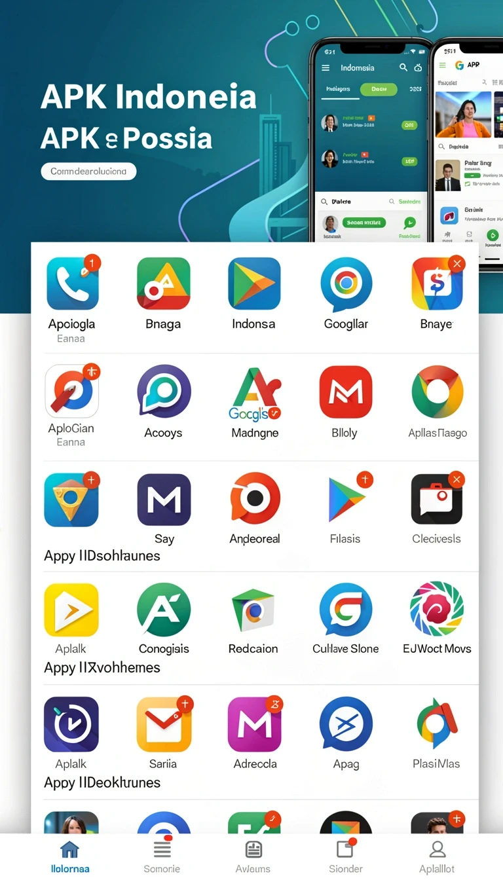Switch to the Somorie tab
The width and height of the screenshot is (503, 880).
click(x=162, y=857)
